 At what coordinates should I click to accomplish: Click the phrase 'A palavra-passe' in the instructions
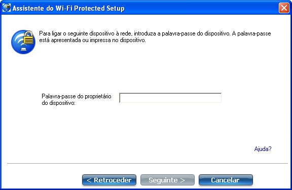point(251,33)
